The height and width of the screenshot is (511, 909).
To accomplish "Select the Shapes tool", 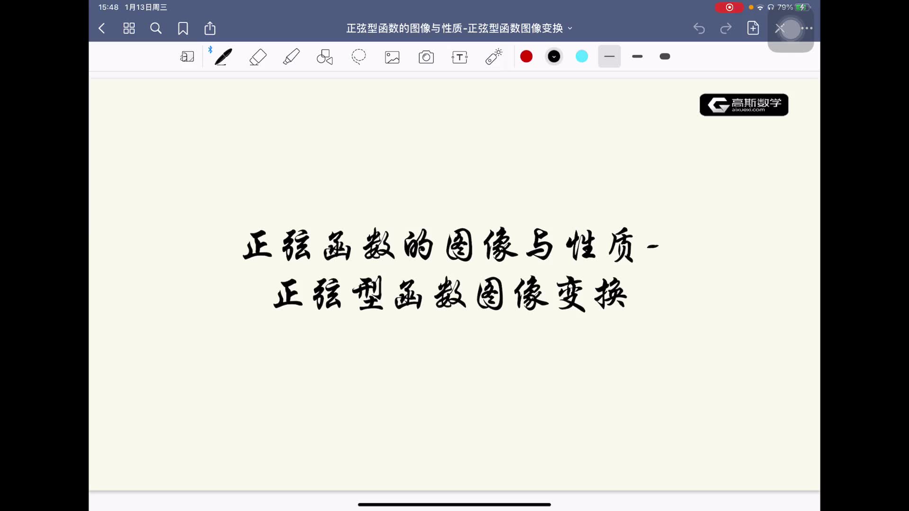I will 325,57.
